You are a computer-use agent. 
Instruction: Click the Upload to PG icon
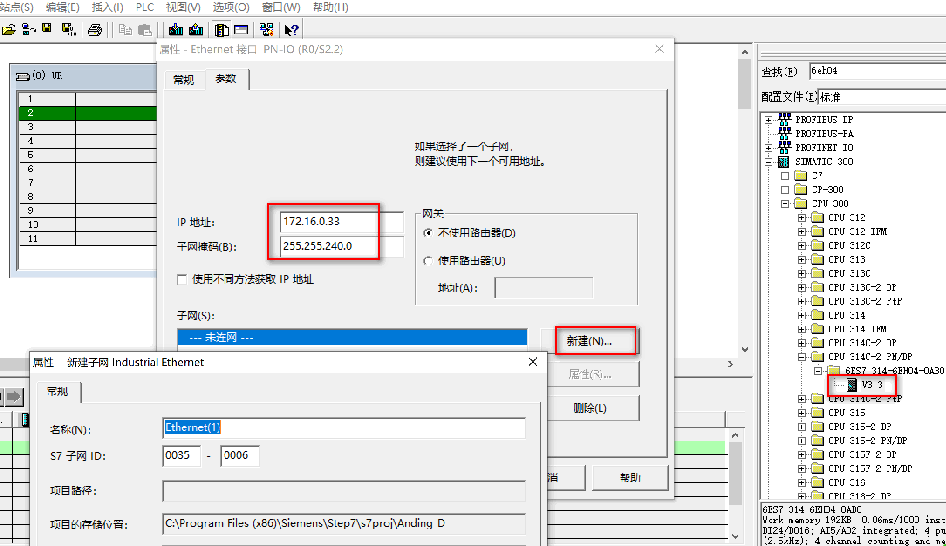coord(196,30)
